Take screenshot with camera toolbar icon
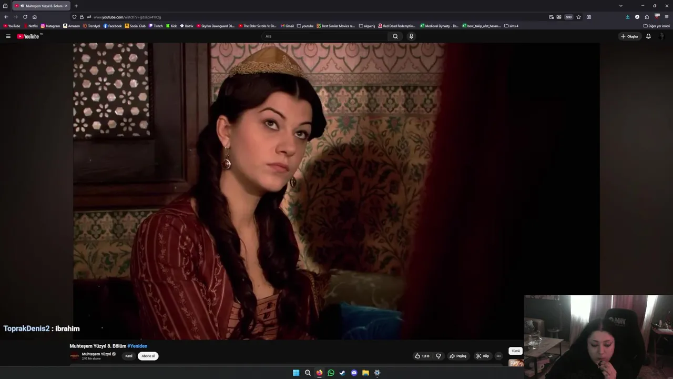Image resolution: width=673 pixels, height=379 pixels. 588,17
